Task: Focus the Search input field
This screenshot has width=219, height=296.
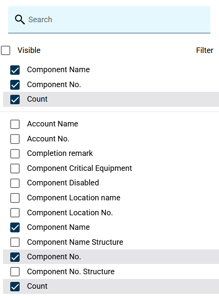Action: 109,20
